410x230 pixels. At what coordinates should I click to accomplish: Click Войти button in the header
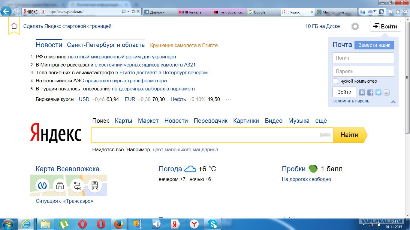click(x=385, y=26)
